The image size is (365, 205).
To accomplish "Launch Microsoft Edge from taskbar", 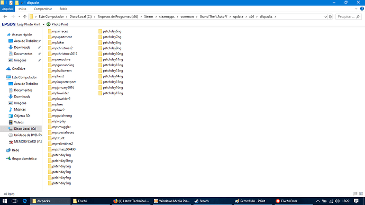I will click(x=25, y=201).
